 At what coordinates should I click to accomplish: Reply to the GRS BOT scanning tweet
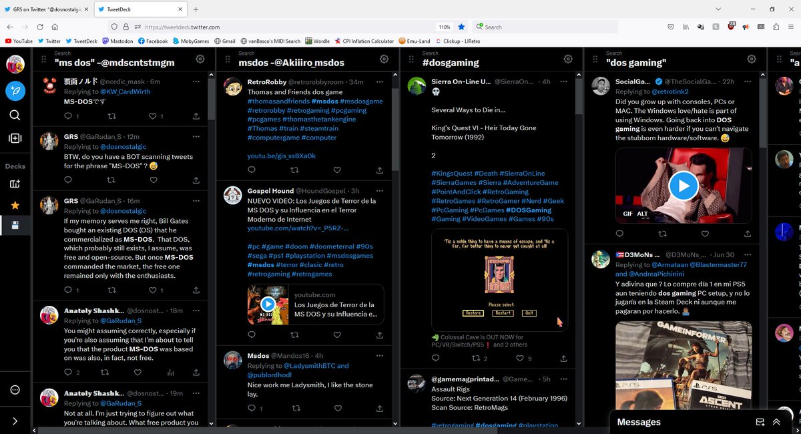tap(68, 180)
